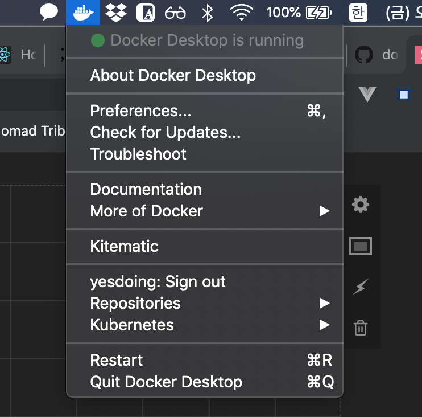Select Check for Updates menu item
Viewport: 422px width, 417px height.
point(165,132)
